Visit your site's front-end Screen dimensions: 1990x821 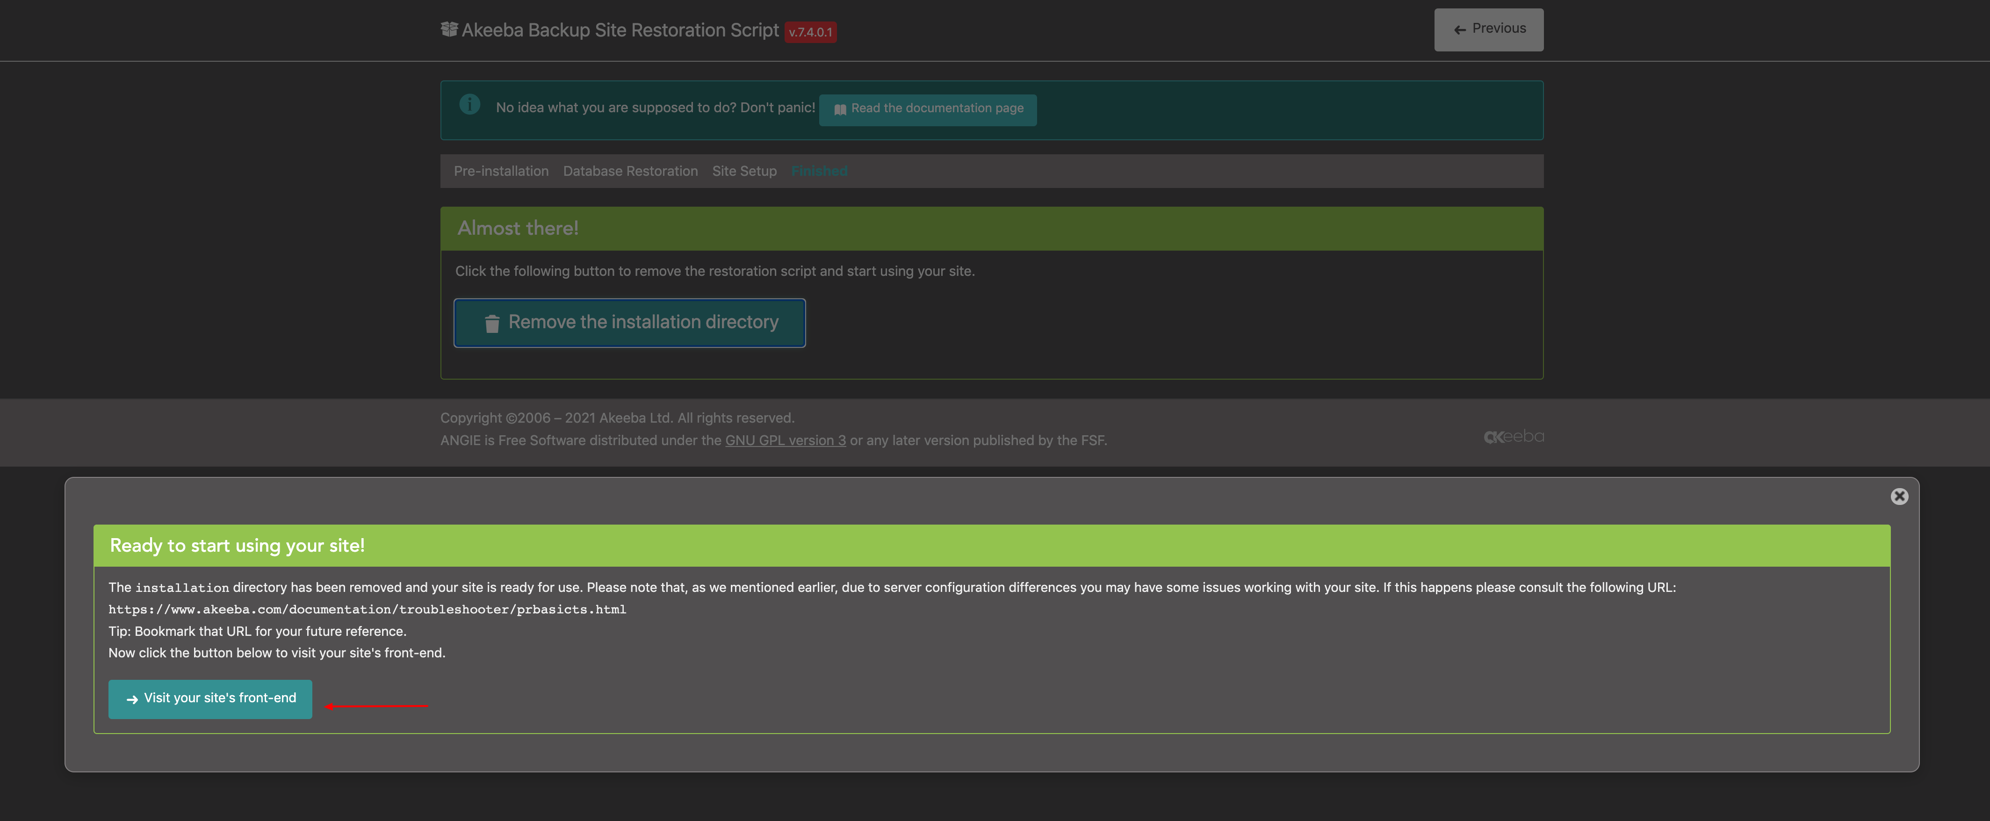[x=209, y=699]
